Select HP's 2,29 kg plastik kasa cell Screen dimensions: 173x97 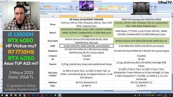86,64
